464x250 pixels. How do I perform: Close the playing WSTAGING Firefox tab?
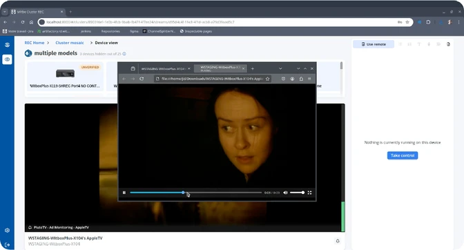tap(243, 68)
